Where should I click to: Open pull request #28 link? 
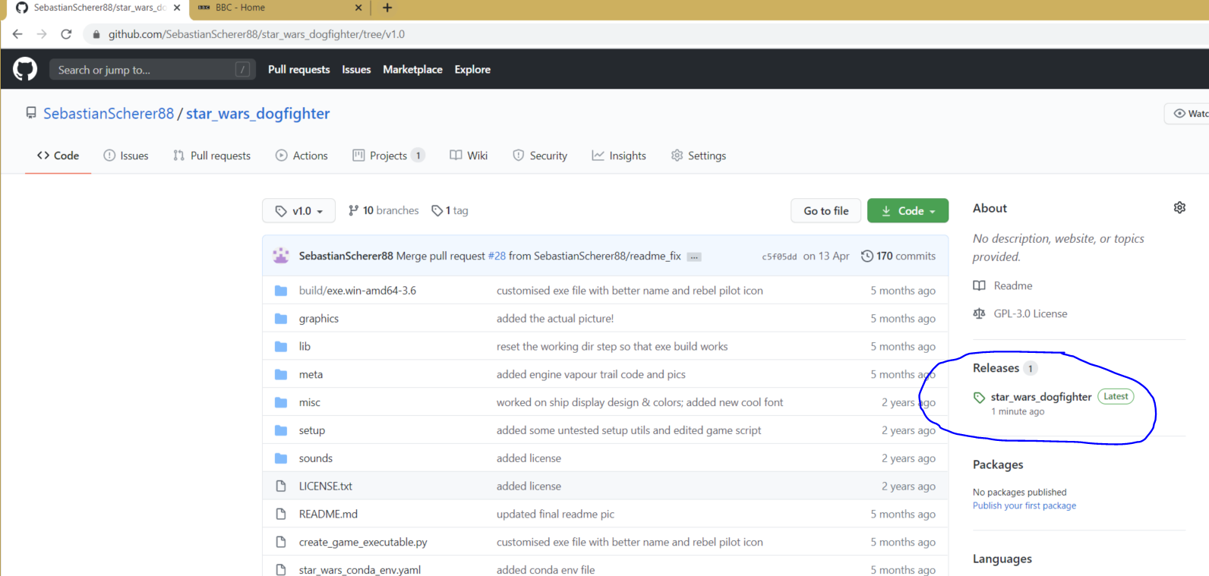[497, 257]
